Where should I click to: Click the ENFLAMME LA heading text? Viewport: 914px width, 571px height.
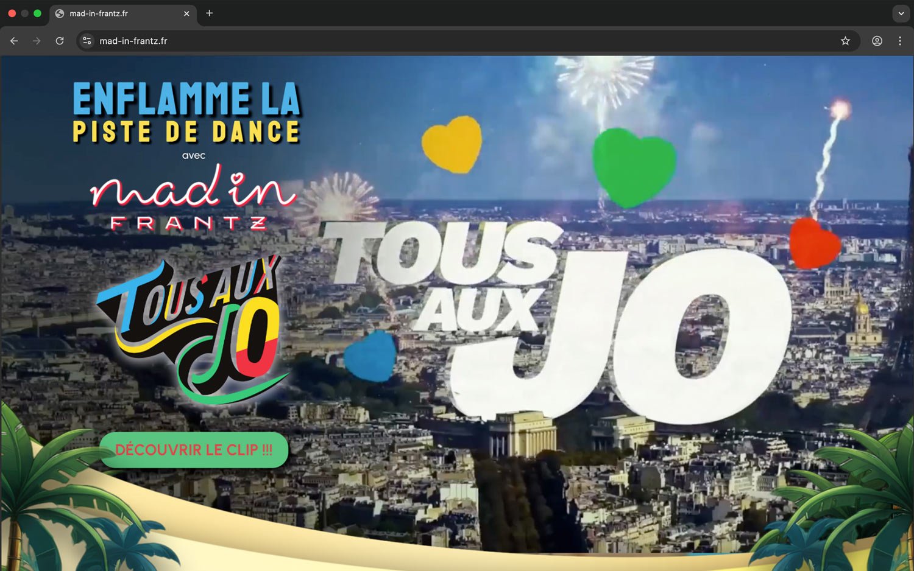[x=186, y=99]
